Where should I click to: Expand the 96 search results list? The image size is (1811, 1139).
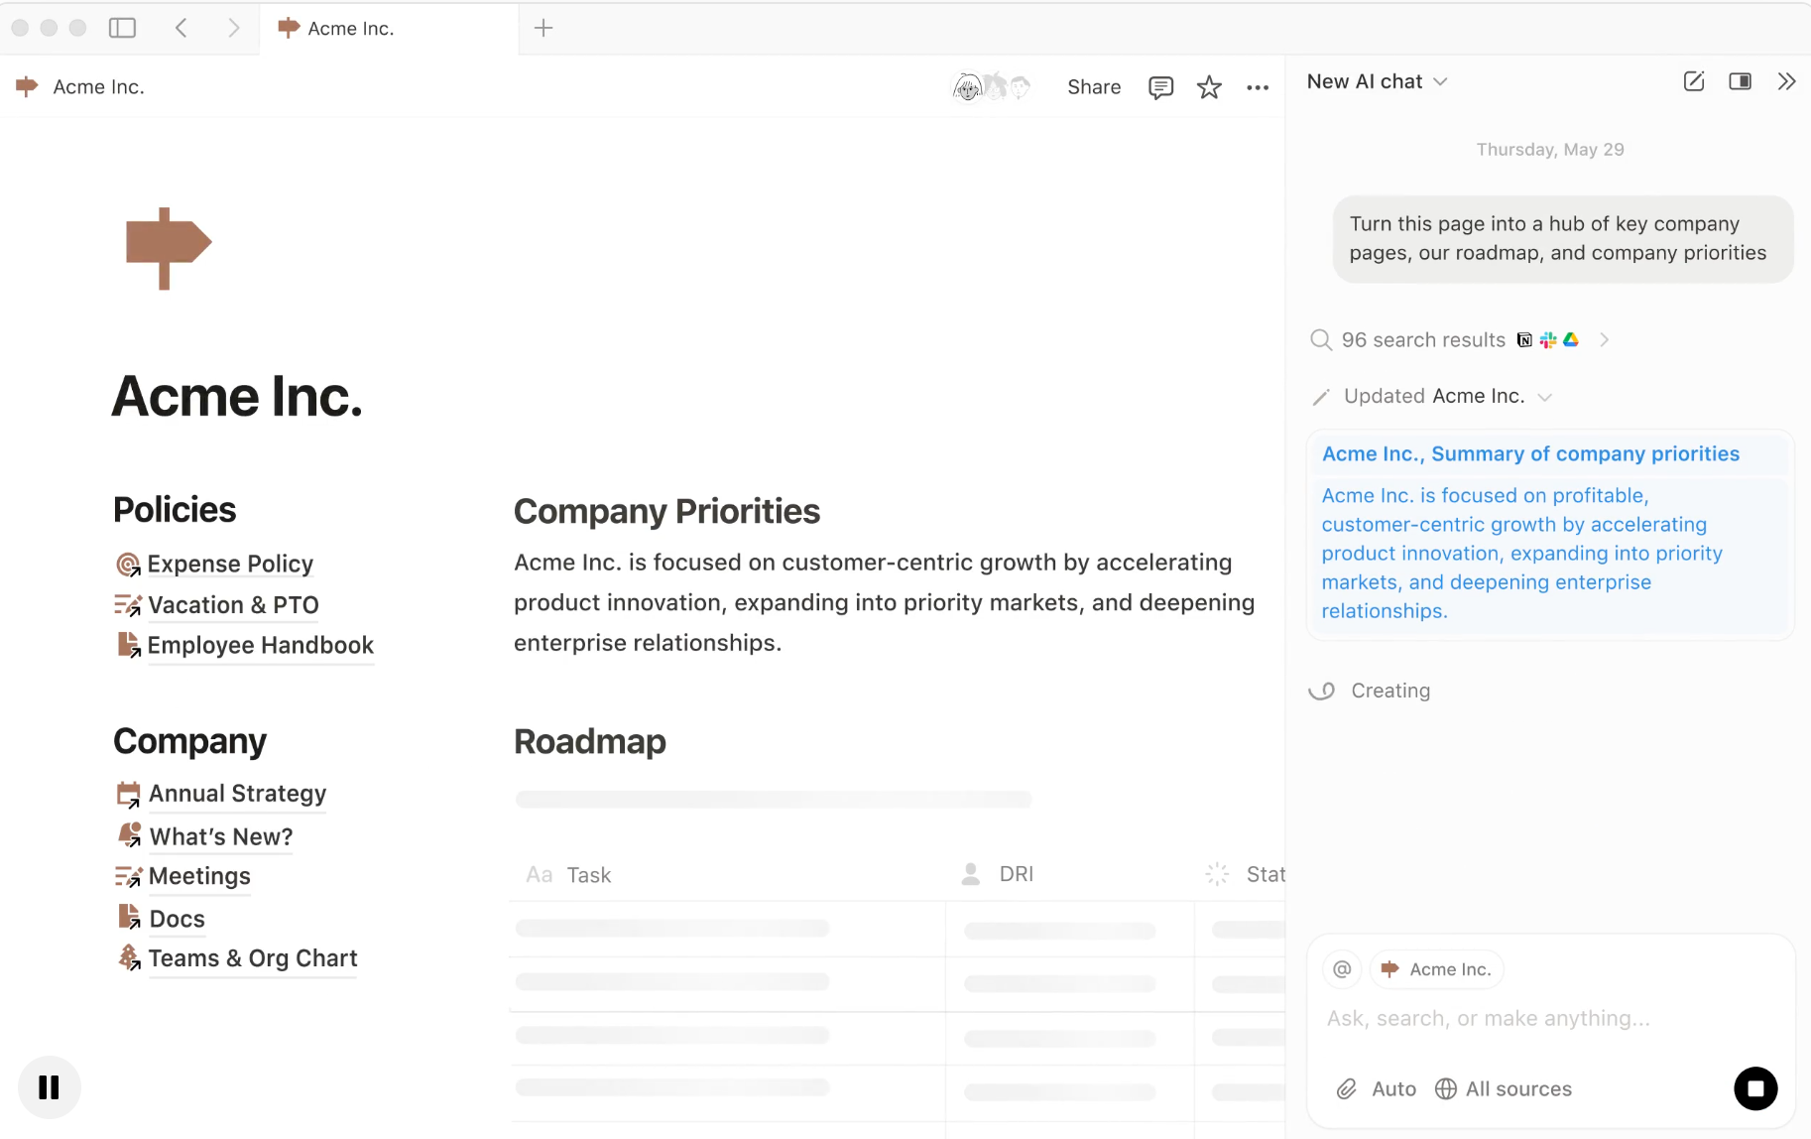[x=1604, y=340]
